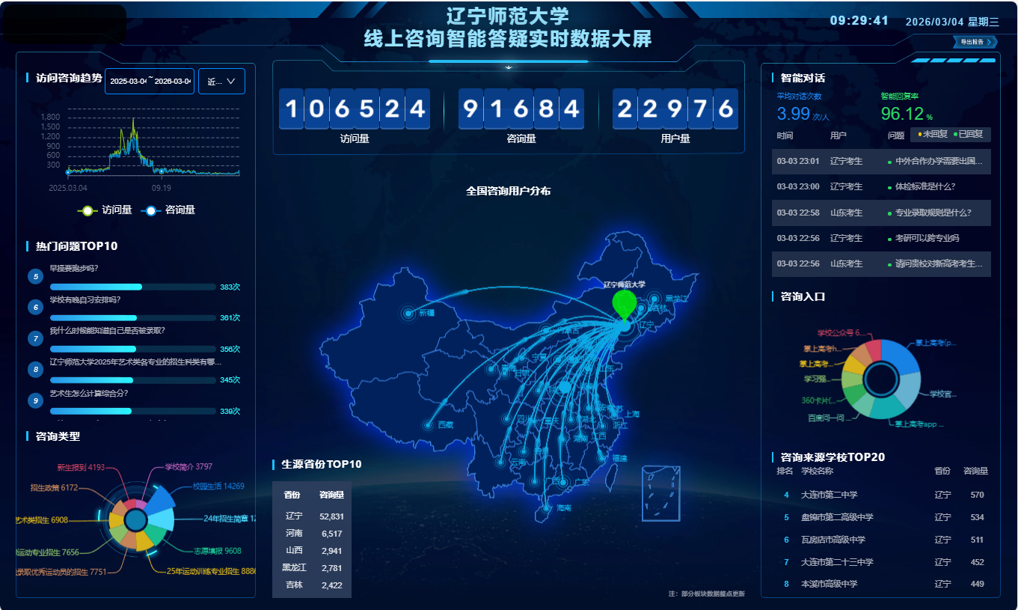The height and width of the screenshot is (610, 1018).
Task: Click the South China Sea inset map
Action: pos(660,493)
